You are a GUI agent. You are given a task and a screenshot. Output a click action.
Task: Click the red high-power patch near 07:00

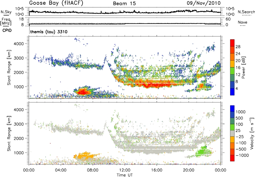(83, 92)
